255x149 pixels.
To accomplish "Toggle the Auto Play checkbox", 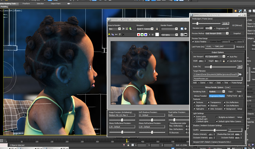I will pyautogui.click(x=228, y=57).
